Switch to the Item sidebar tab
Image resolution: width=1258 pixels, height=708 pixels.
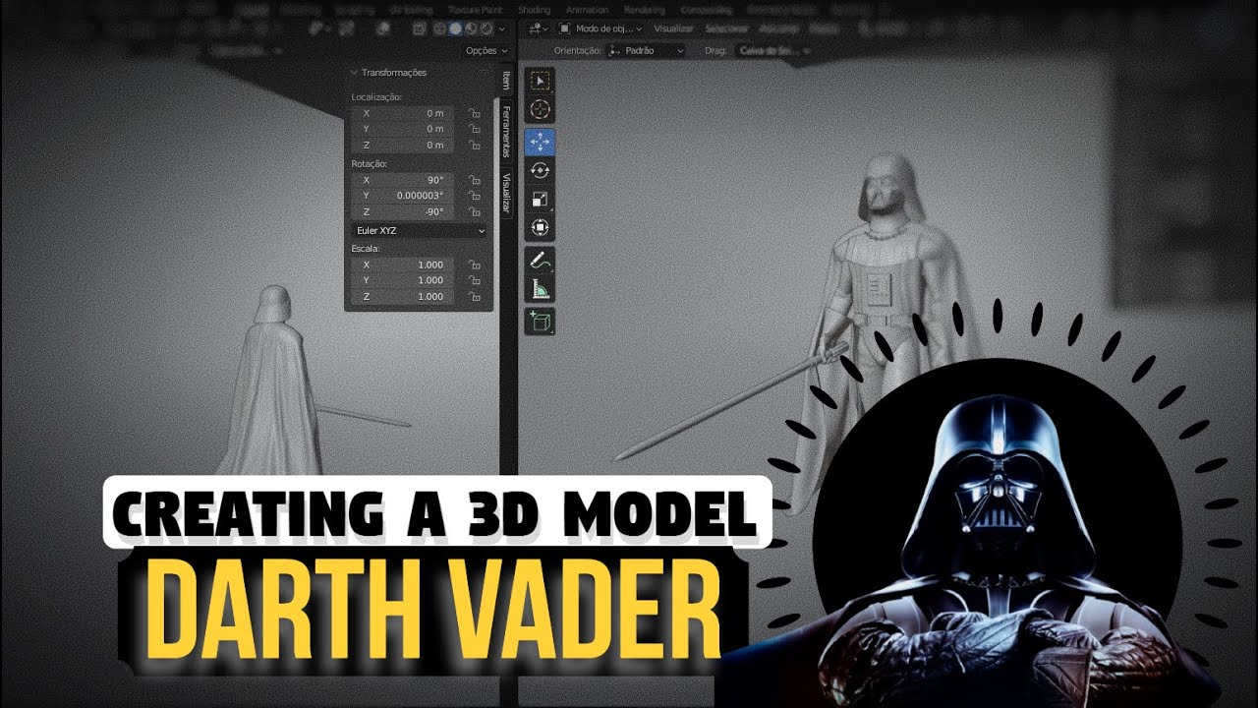[x=506, y=80]
